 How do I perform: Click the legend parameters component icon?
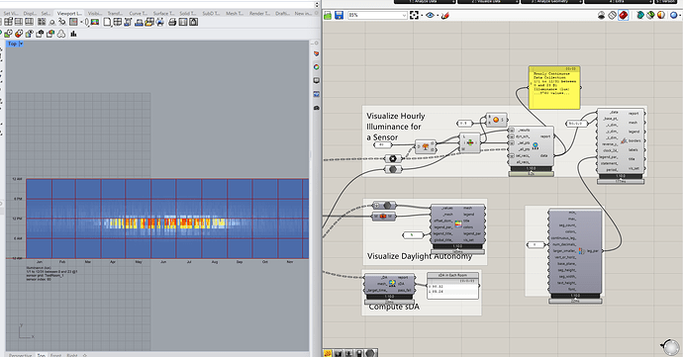582,251
